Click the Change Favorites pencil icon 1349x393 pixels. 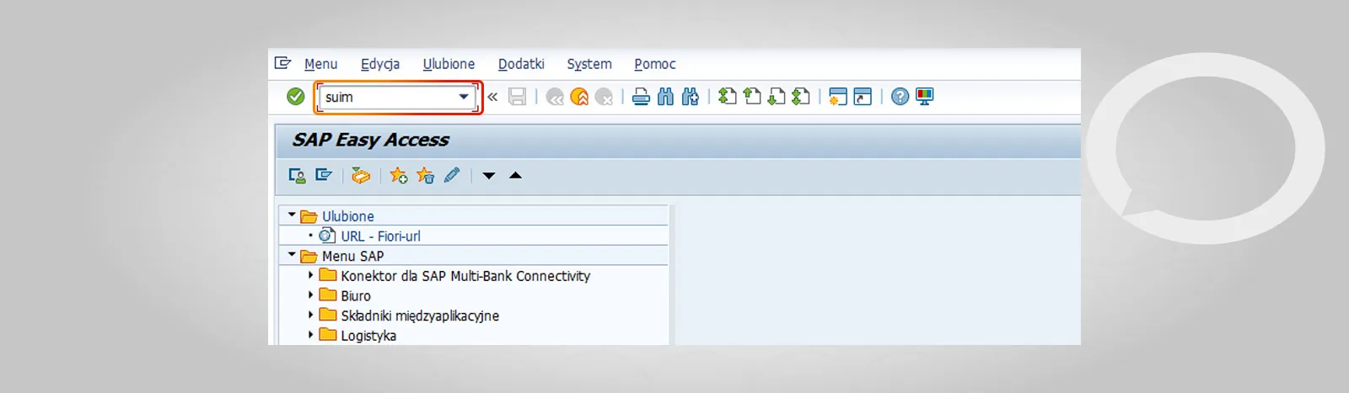[452, 175]
